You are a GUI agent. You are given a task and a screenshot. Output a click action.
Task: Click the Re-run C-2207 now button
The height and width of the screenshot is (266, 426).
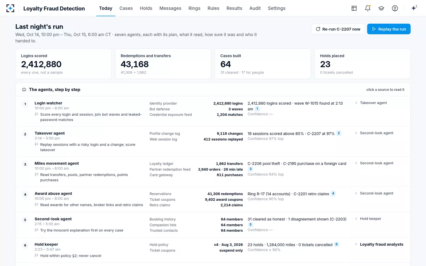tap(338, 29)
